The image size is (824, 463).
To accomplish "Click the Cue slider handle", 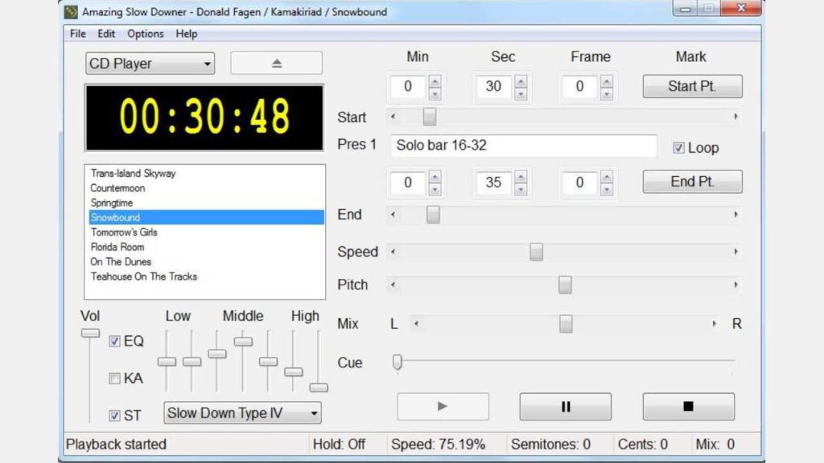I will point(398,362).
